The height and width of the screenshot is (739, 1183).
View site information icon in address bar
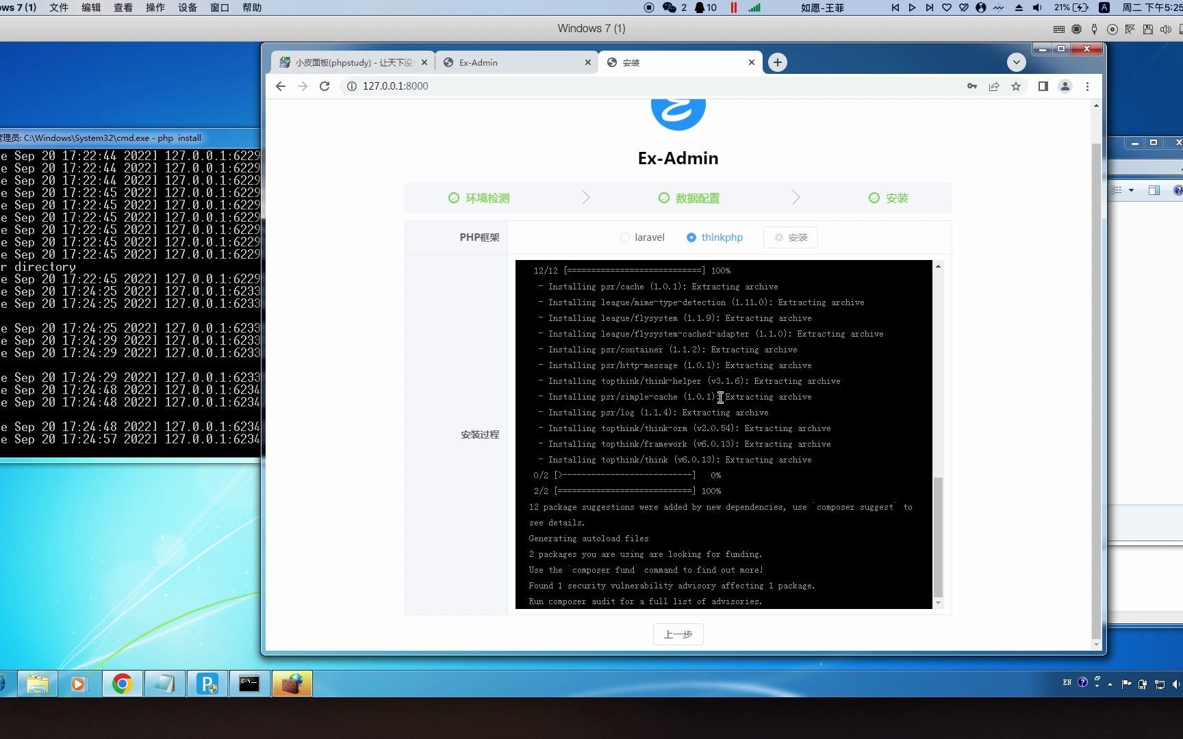[x=351, y=86]
